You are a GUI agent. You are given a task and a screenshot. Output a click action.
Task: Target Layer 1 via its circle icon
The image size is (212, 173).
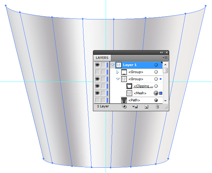pyautogui.click(x=156, y=65)
